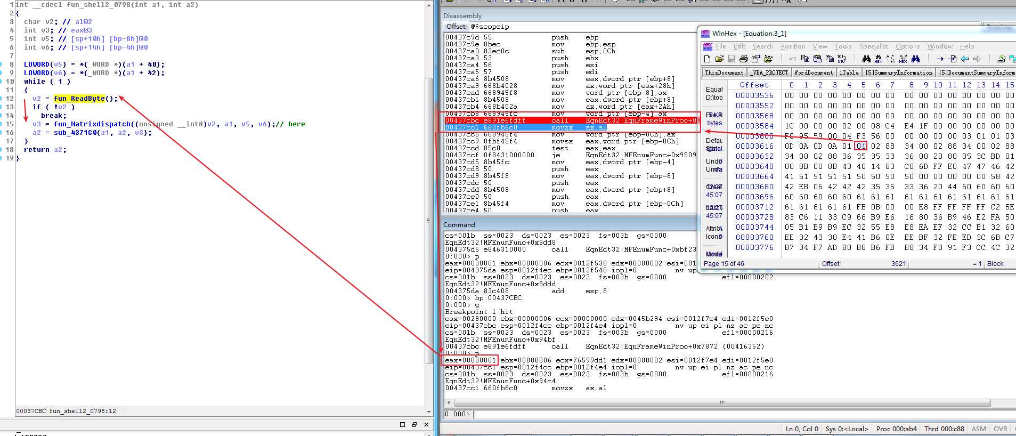
Task: Click the 00037CBC fun_shell2_0798:12 status text
Action: (66, 411)
